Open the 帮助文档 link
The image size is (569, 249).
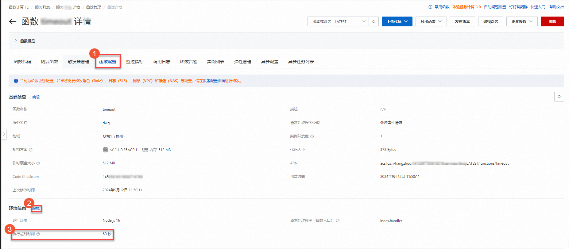coord(557,7)
